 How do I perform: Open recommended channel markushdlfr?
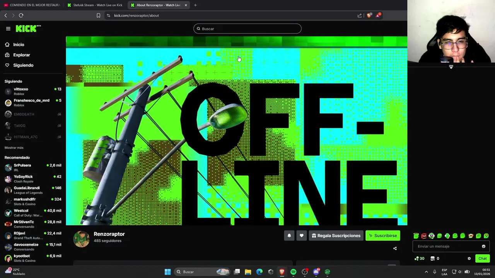33,202
